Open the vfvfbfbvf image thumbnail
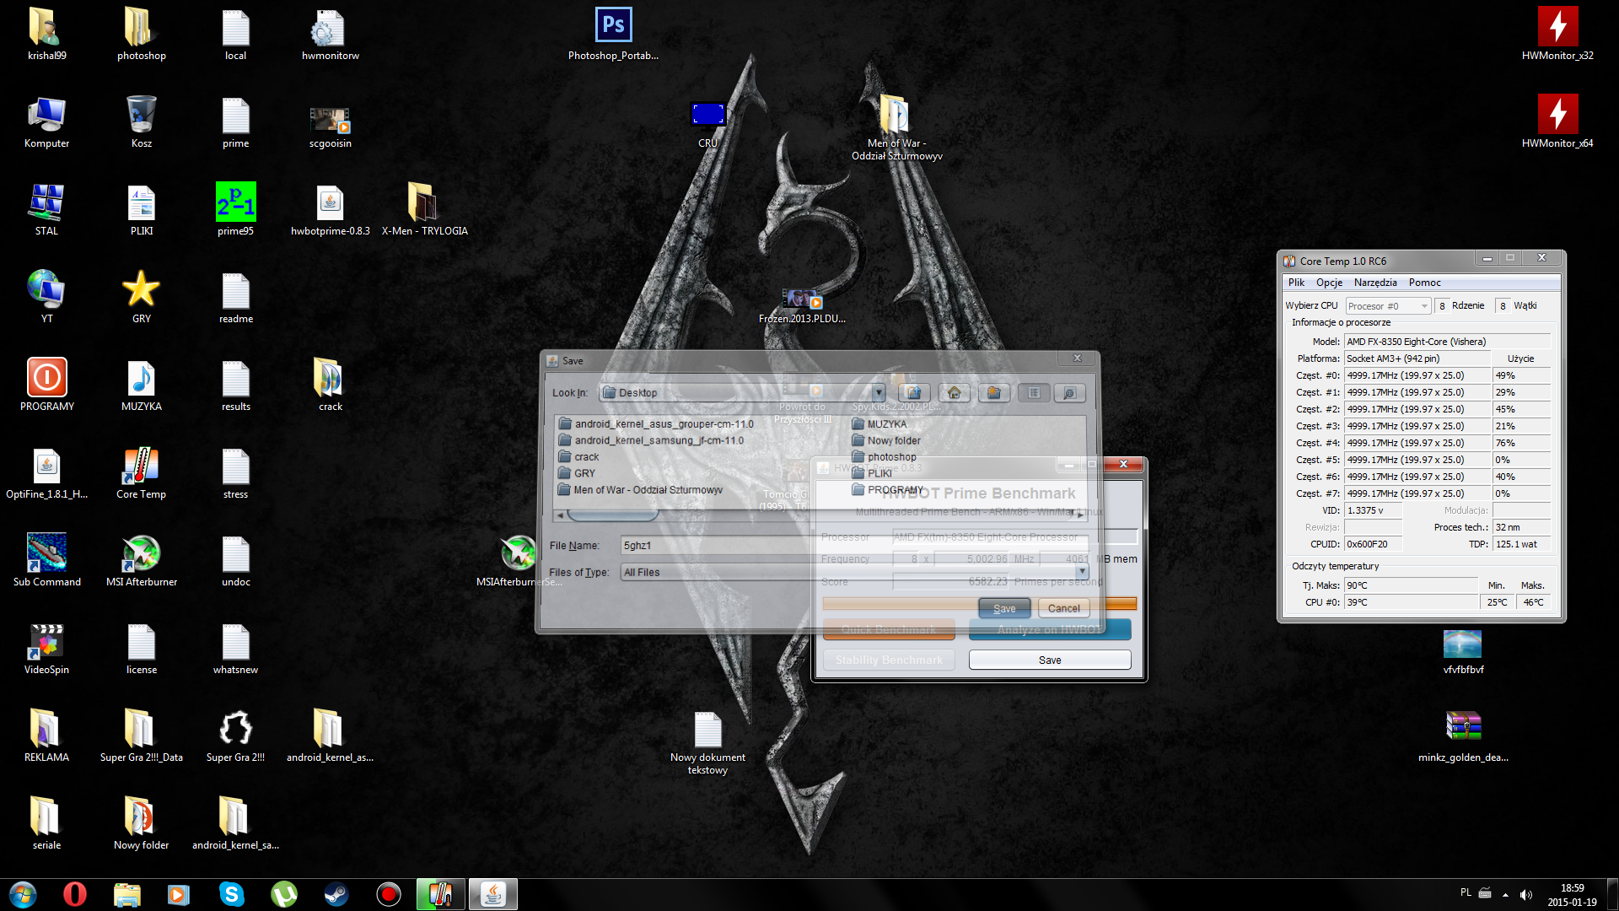Screen dimensions: 1619x911 pyautogui.click(x=1463, y=651)
